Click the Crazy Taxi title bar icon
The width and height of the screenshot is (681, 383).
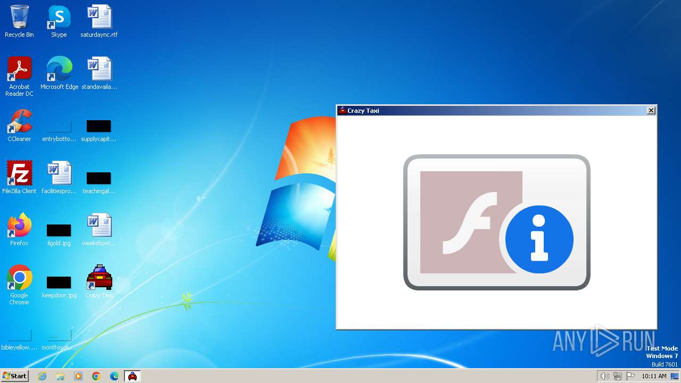342,110
